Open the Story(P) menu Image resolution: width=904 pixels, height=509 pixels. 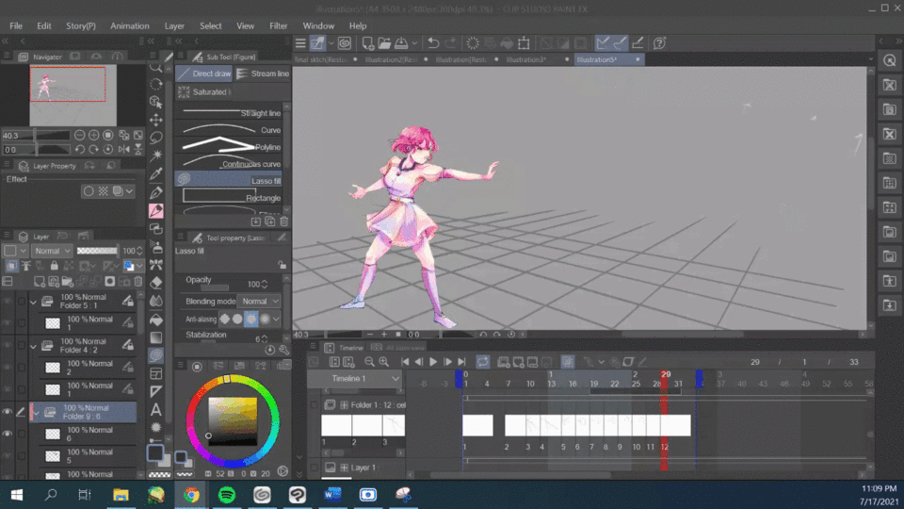(81, 26)
